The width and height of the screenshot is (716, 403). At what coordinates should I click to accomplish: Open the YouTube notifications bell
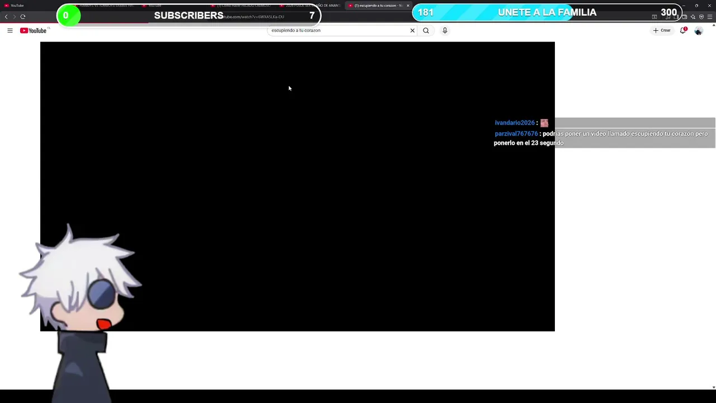pos(683,31)
